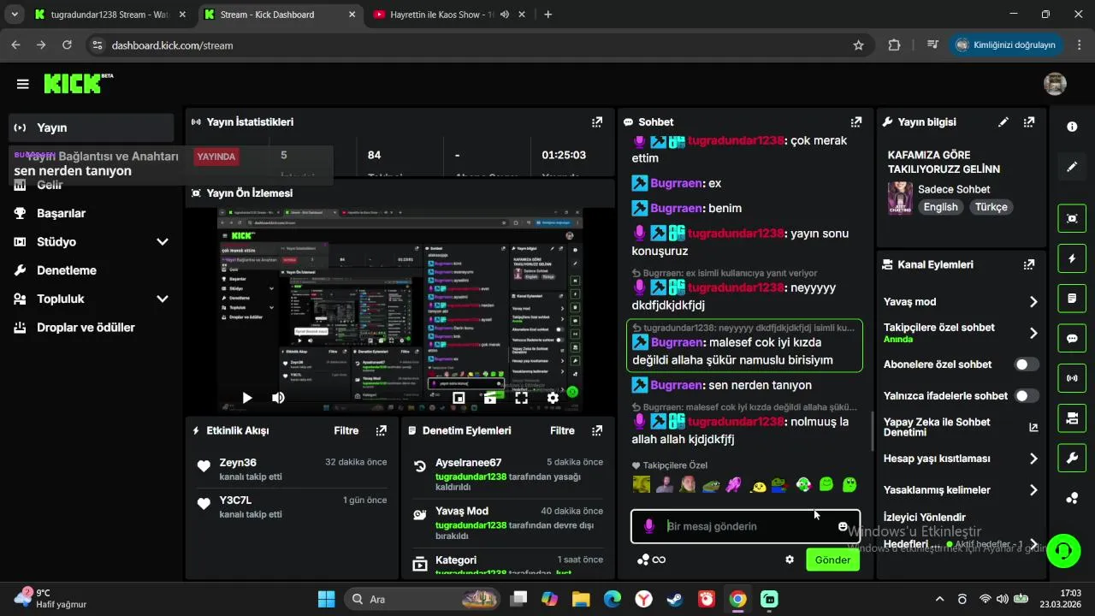Click Ayselranee67 in moderation actions
Viewport: 1095px width, 616px height.
coord(469,463)
